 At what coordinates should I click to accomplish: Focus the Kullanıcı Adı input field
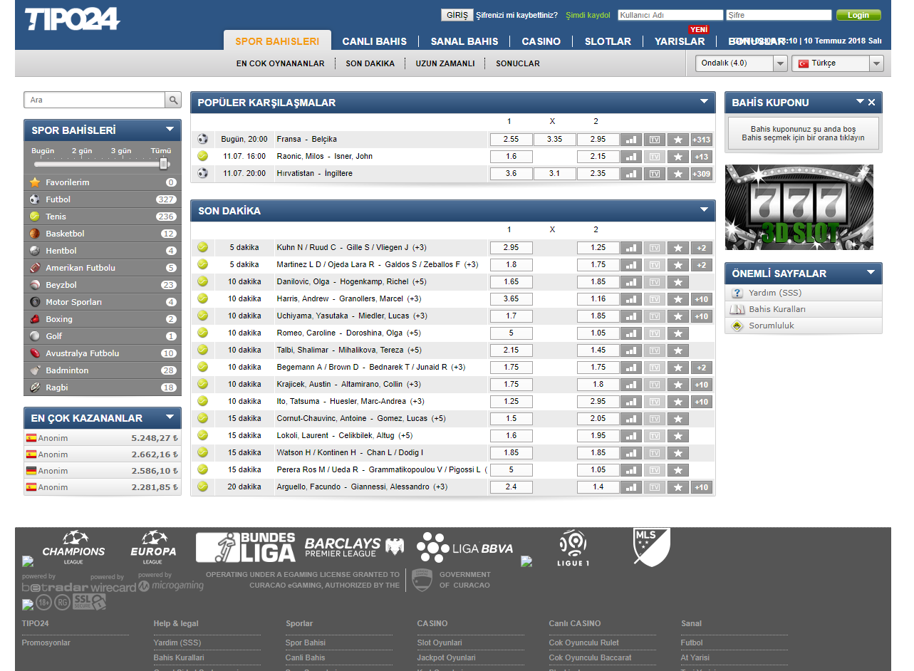pyautogui.click(x=670, y=15)
